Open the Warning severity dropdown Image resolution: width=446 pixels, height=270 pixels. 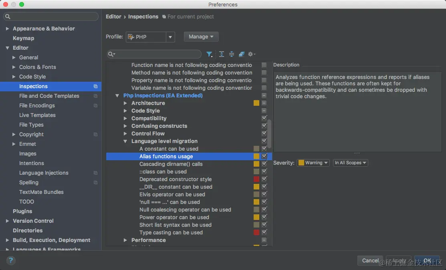point(313,163)
